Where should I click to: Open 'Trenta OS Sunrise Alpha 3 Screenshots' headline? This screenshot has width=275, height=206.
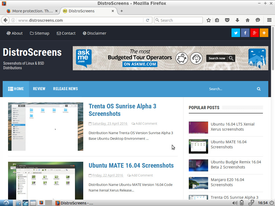coord(122,110)
